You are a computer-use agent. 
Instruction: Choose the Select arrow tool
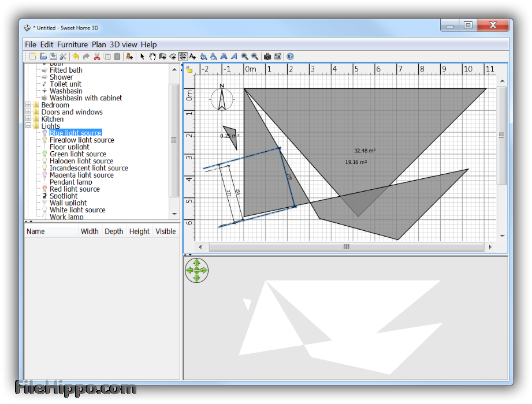(x=142, y=57)
